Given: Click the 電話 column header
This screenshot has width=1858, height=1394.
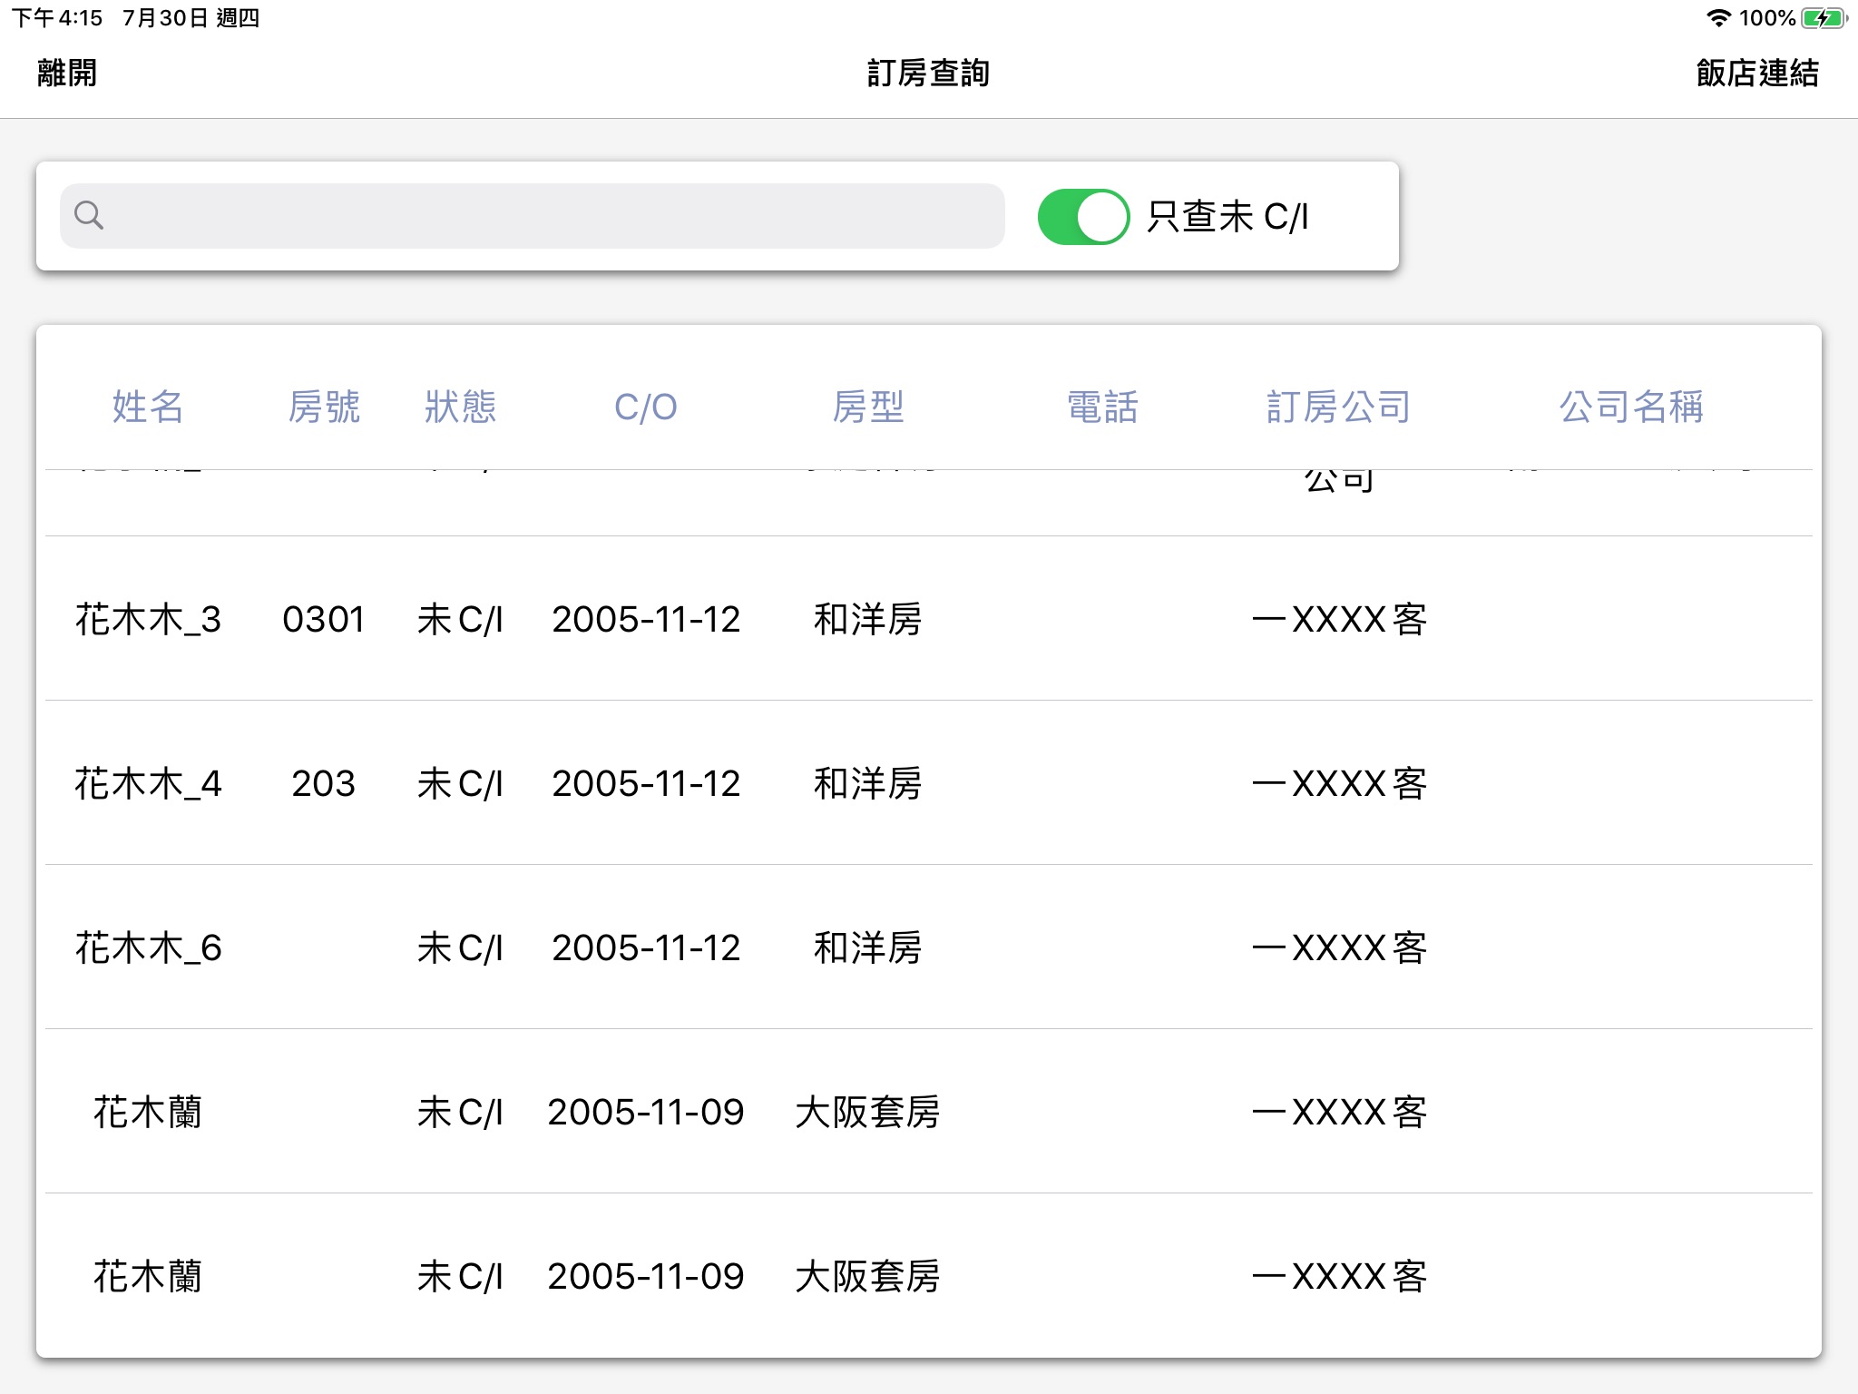Looking at the screenshot, I should tap(1102, 407).
